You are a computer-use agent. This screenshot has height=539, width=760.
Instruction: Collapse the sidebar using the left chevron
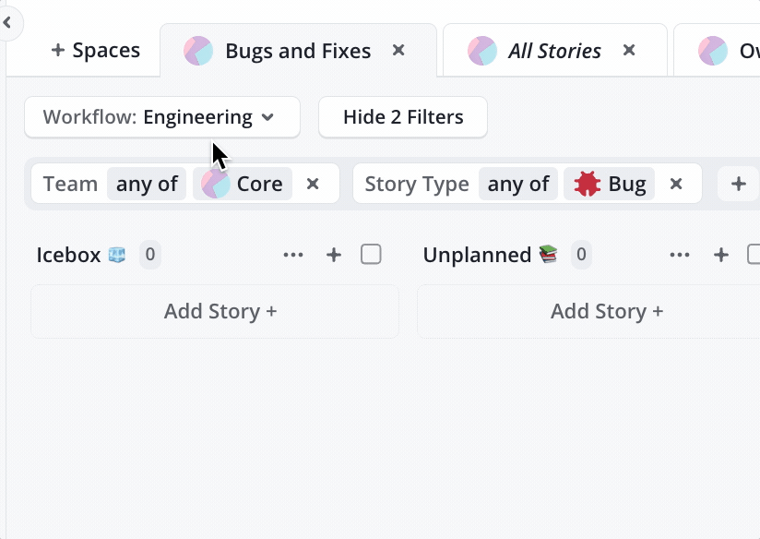tap(7, 22)
